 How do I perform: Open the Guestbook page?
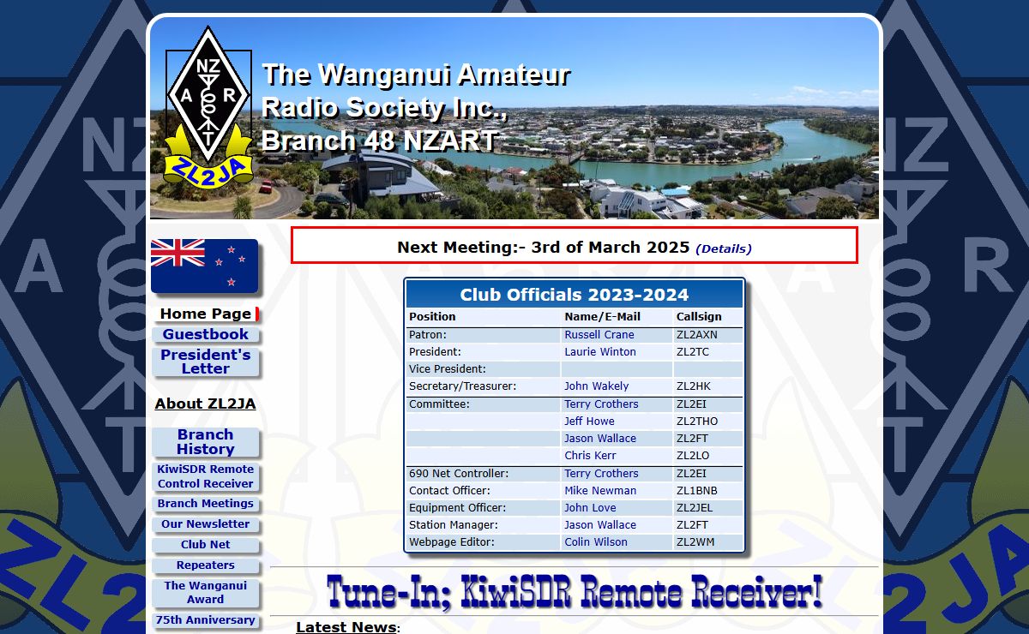(x=206, y=334)
